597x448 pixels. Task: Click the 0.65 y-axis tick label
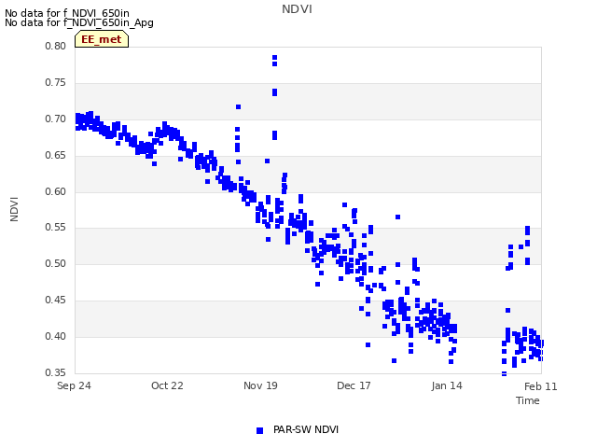click(x=56, y=156)
